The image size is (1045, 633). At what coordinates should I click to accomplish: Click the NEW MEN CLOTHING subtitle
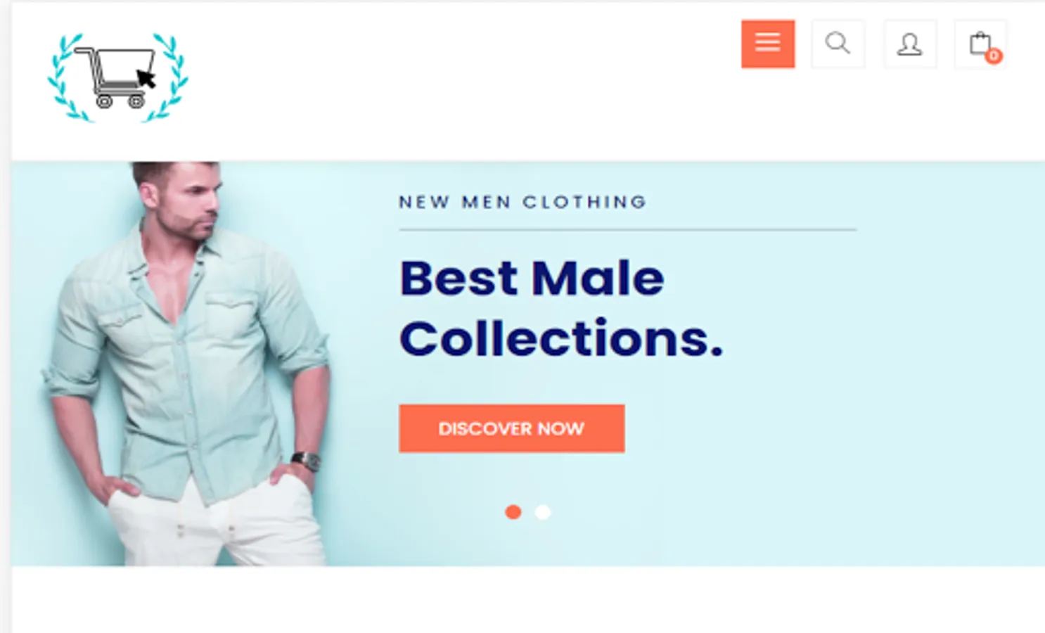(522, 202)
